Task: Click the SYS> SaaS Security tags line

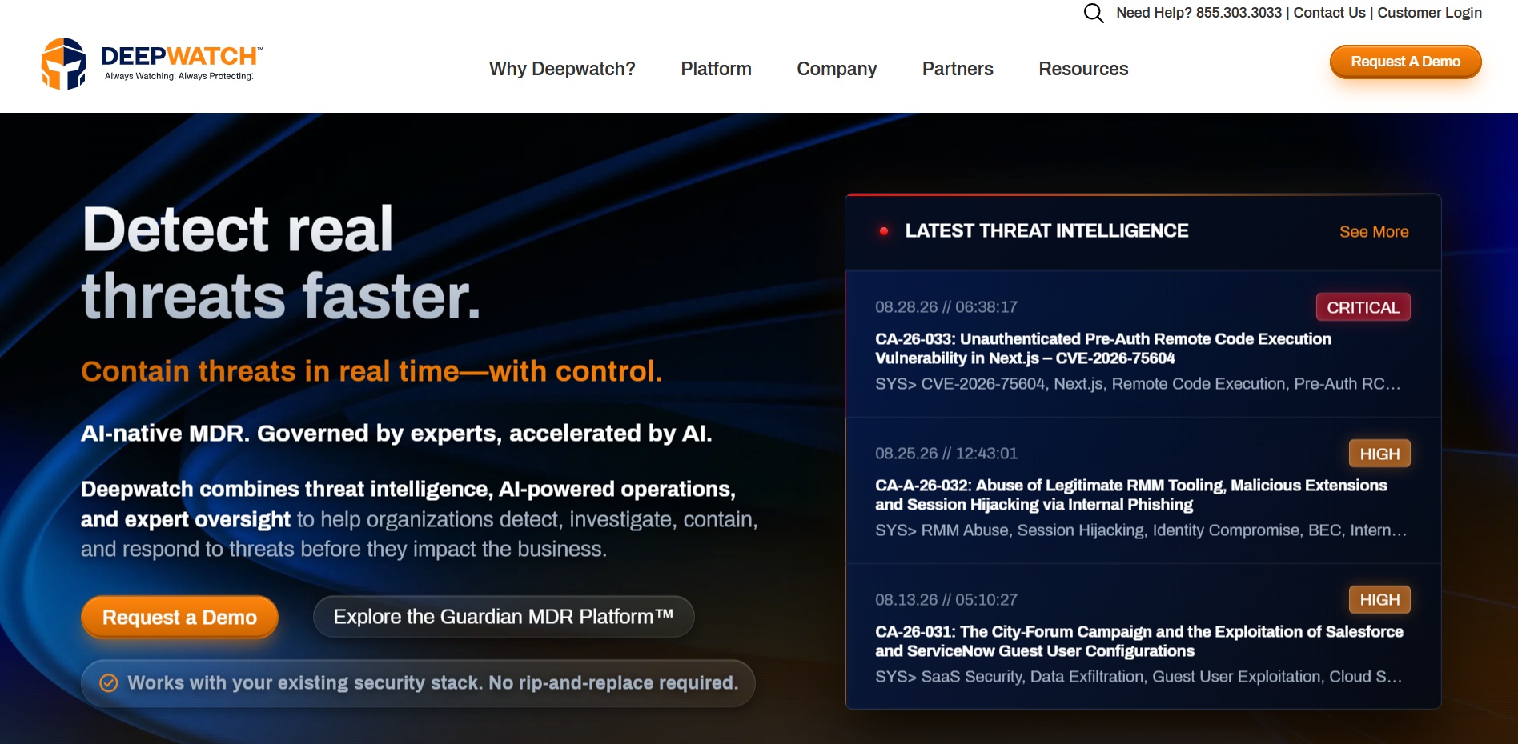Action: pos(1138,677)
